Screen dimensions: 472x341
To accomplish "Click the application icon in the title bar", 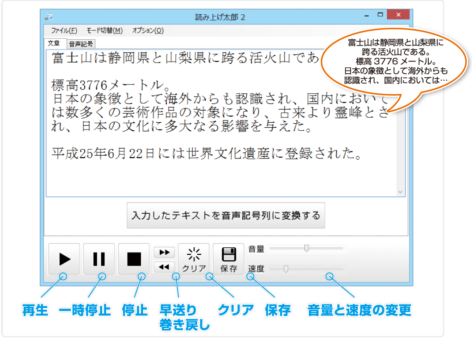I will (x=49, y=17).
